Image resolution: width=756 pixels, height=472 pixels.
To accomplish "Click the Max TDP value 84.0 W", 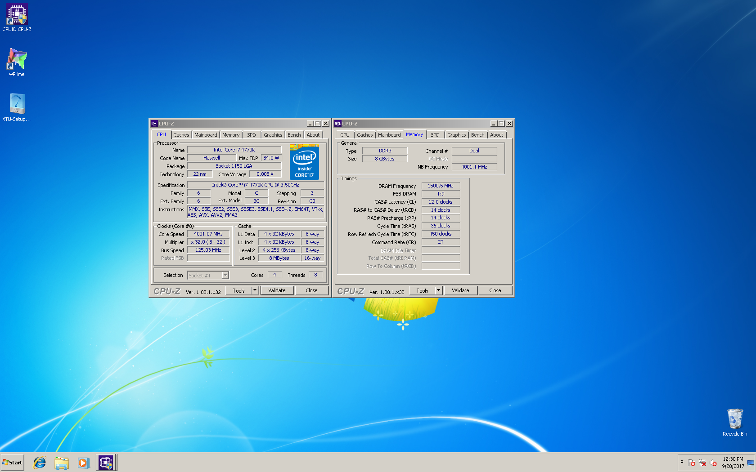I will click(271, 158).
